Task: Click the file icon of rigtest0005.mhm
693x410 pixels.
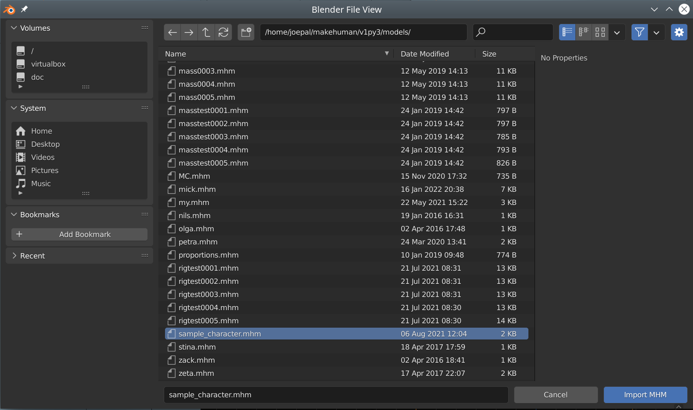Action: point(172,321)
